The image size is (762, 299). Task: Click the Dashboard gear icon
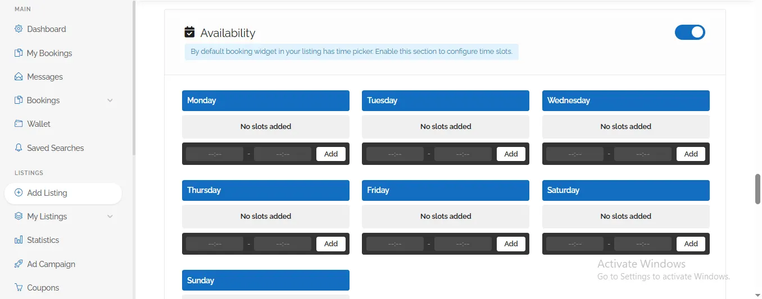pyautogui.click(x=19, y=29)
